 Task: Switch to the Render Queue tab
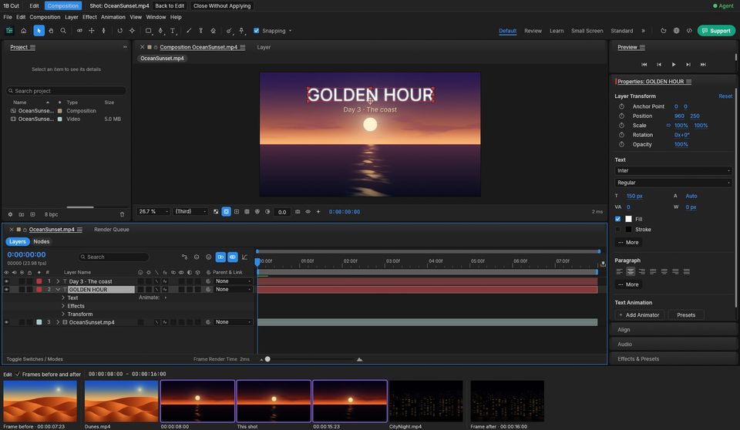[111, 230]
